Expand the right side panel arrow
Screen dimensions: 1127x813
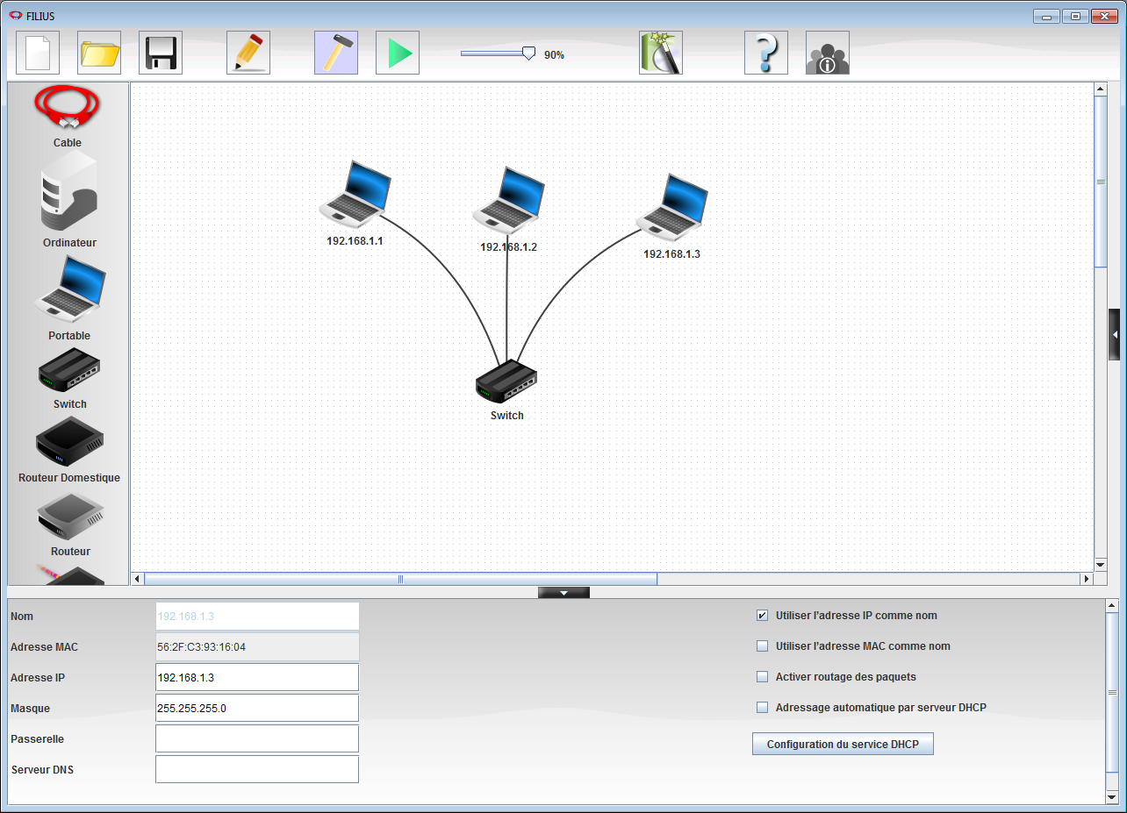1115,335
